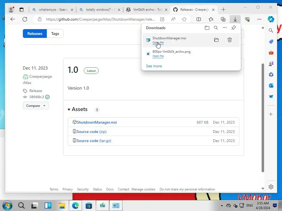Open split screen icon
Image resolution: width=282 pixels, height=211 pixels.
pyautogui.click(x=199, y=19)
